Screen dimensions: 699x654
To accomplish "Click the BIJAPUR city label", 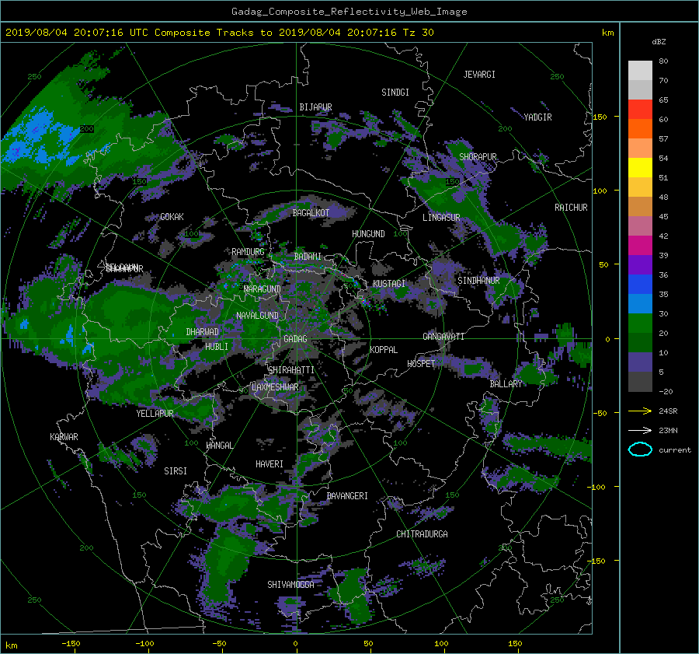I will [315, 107].
